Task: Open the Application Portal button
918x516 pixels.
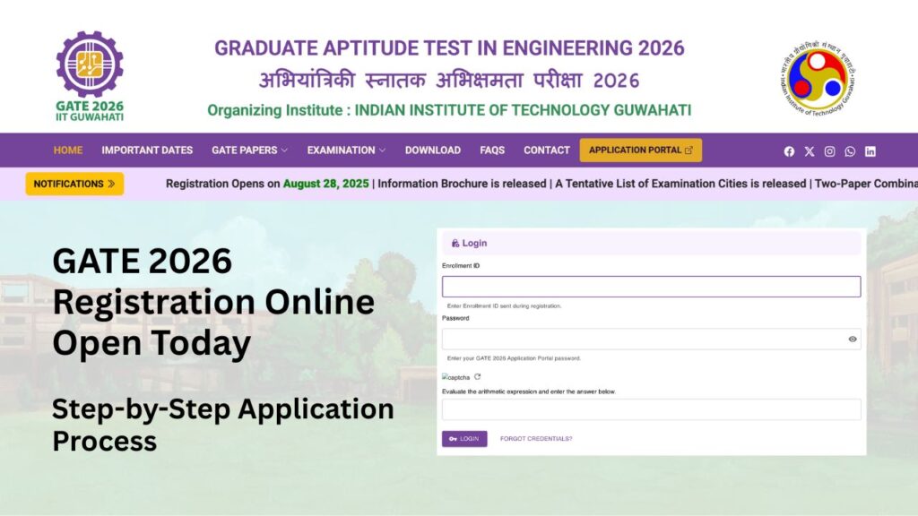Action: (640, 150)
